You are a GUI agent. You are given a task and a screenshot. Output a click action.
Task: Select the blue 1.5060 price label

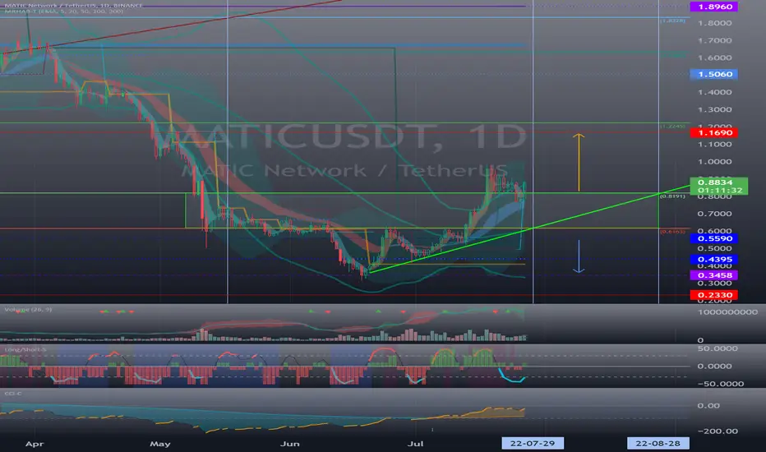tap(713, 74)
